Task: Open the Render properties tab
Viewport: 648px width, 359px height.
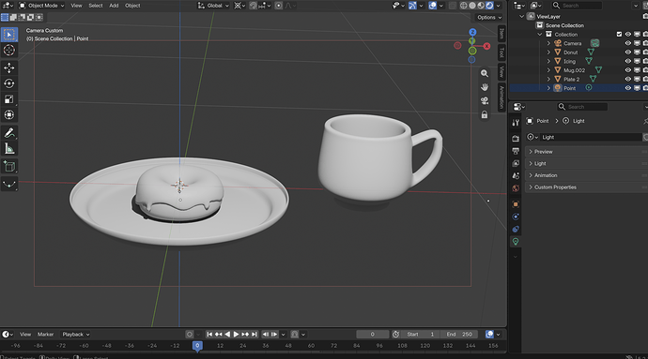Action: pos(516,139)
